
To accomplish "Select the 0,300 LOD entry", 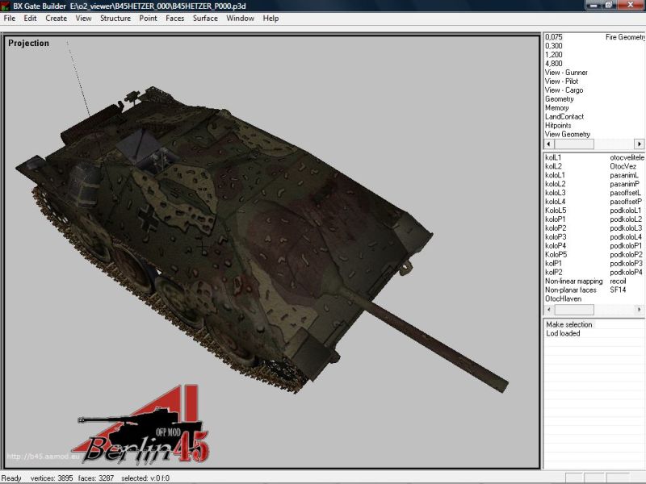I will point(554,46).
